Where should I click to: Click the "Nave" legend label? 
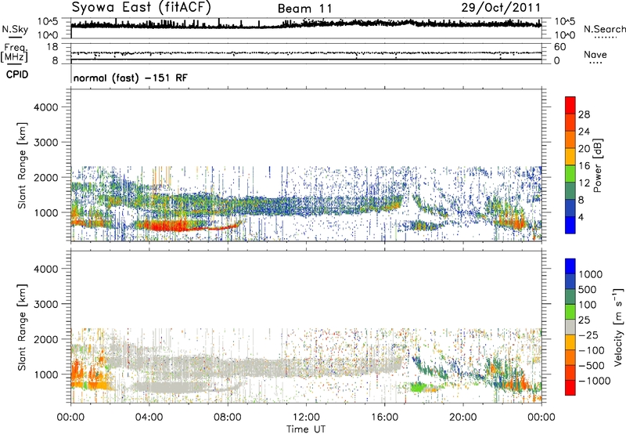[595, 54]
